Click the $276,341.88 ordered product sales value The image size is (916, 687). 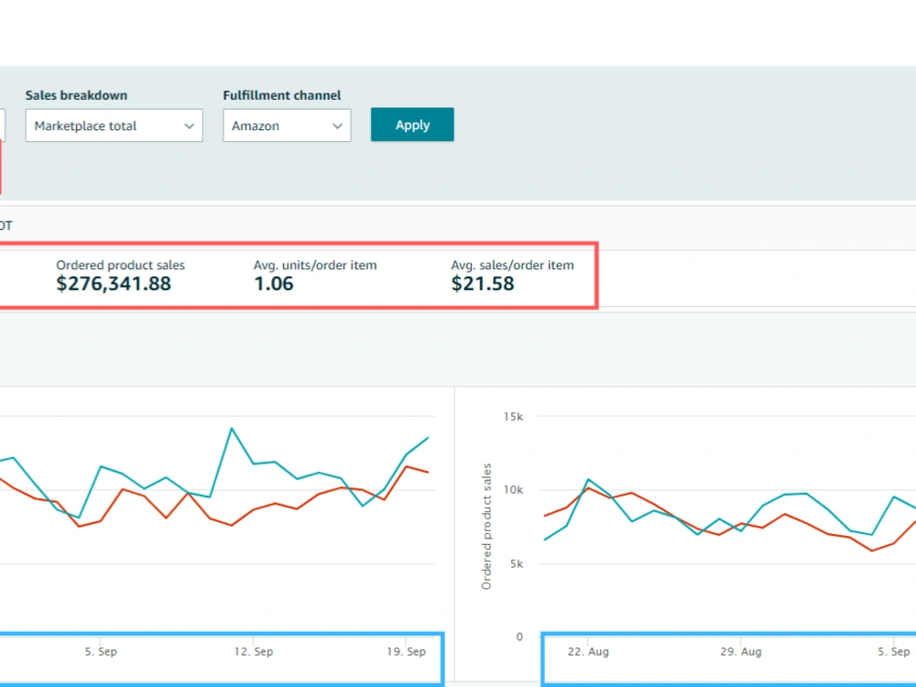[x=114, y=284]
